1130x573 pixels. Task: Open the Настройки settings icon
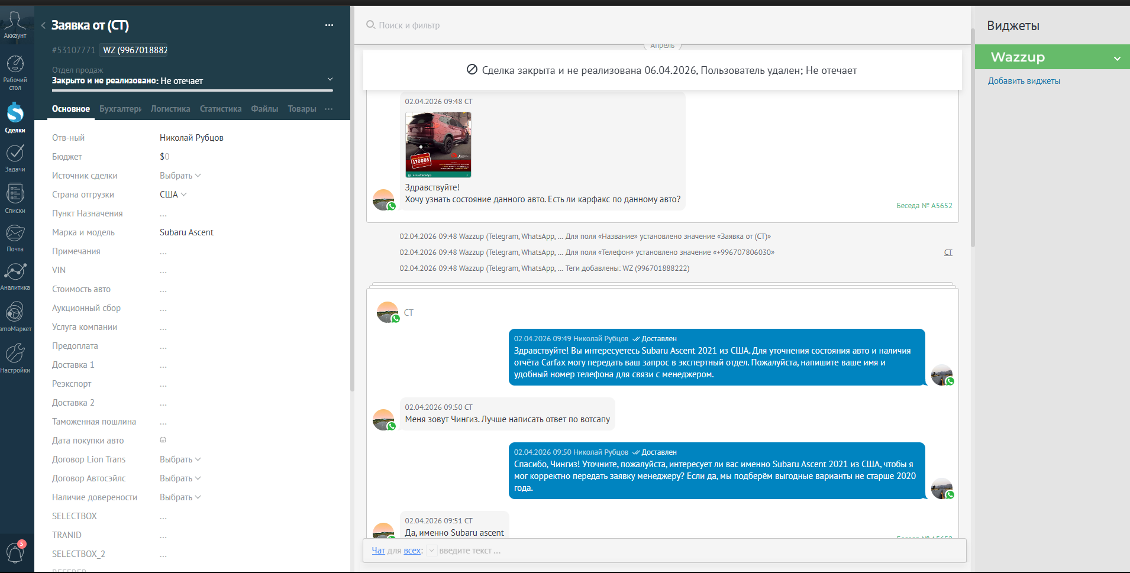tap(15, 358)
